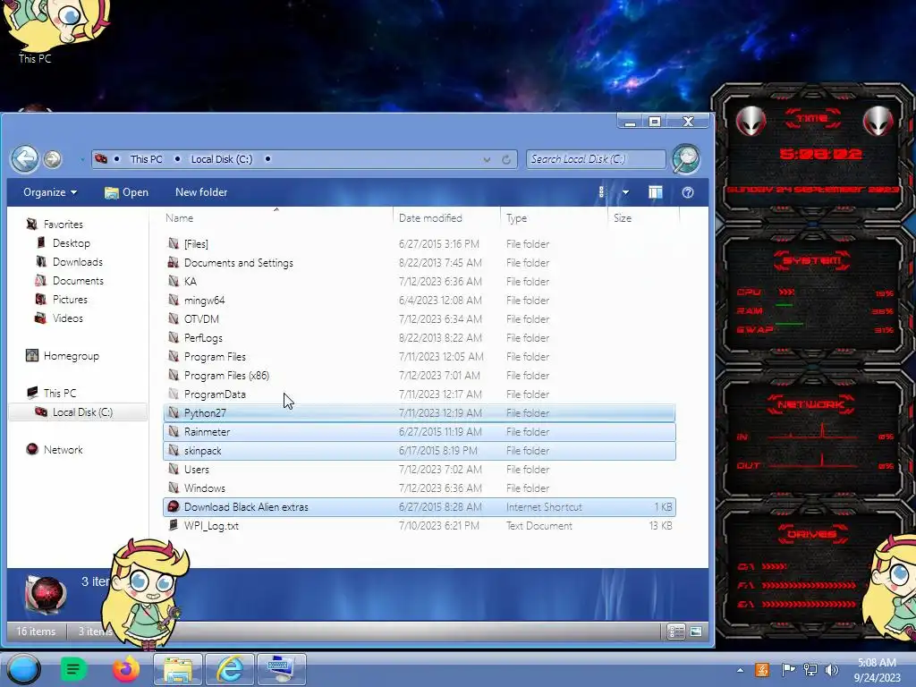Click File Explorer taskbar button
The height and width of the screenshot is (687, 916).
(178, 669)
